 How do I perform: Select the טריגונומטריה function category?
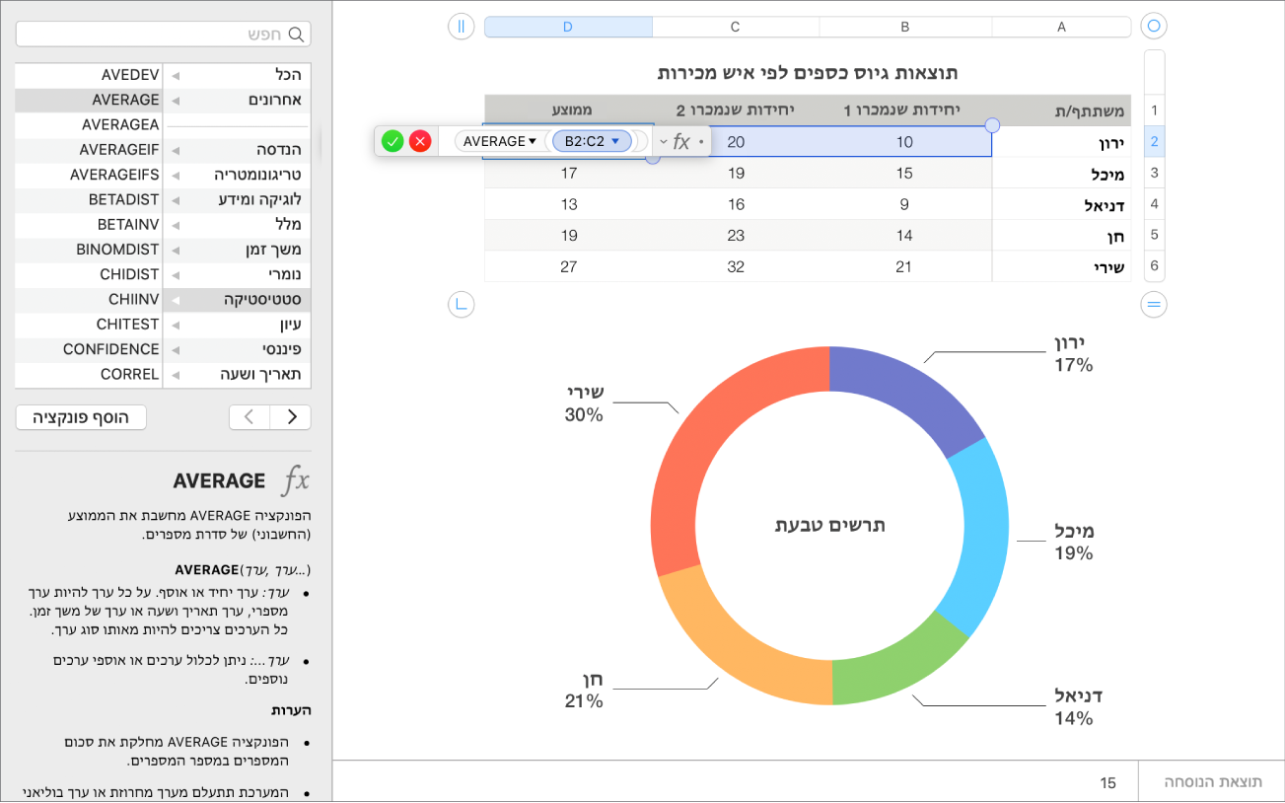[x=237, y=175]
